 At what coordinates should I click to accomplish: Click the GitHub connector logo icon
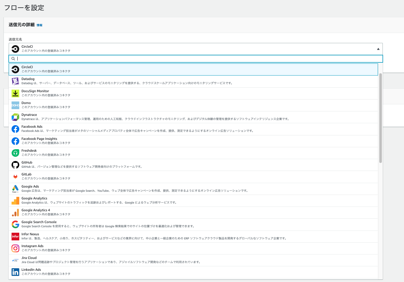15,164
